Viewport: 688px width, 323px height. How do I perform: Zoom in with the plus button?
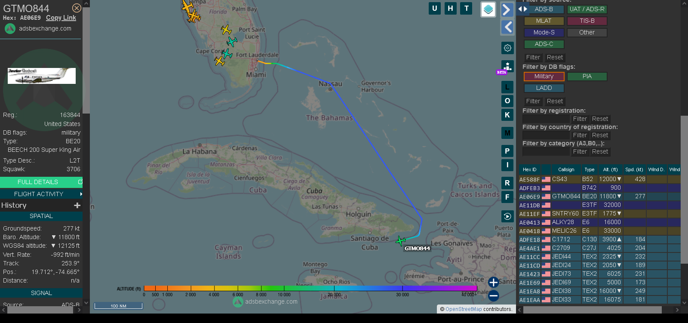[x=494, y=282]
